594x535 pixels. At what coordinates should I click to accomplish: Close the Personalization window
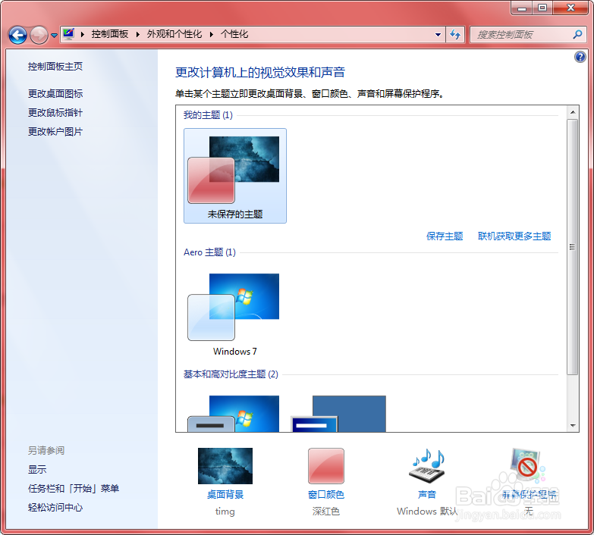[x=571, y=8]
